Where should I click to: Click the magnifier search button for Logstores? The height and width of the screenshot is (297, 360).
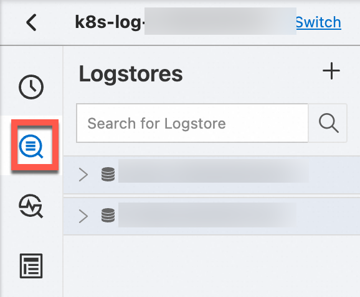[328, 123]
